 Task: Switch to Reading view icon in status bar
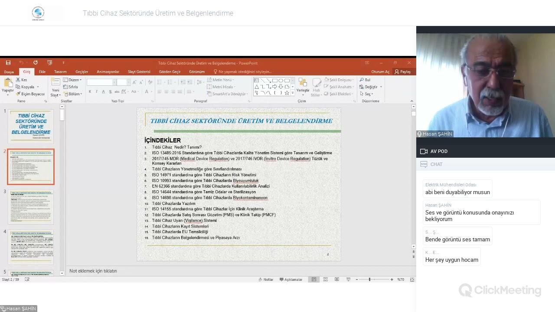tap(336, 279)
